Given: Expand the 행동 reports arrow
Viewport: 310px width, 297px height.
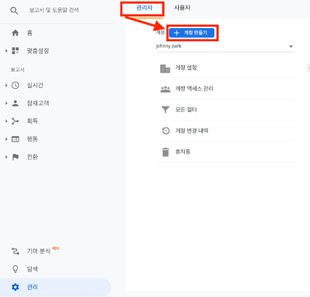Looking at the screenshot, I should click(6, 139).
